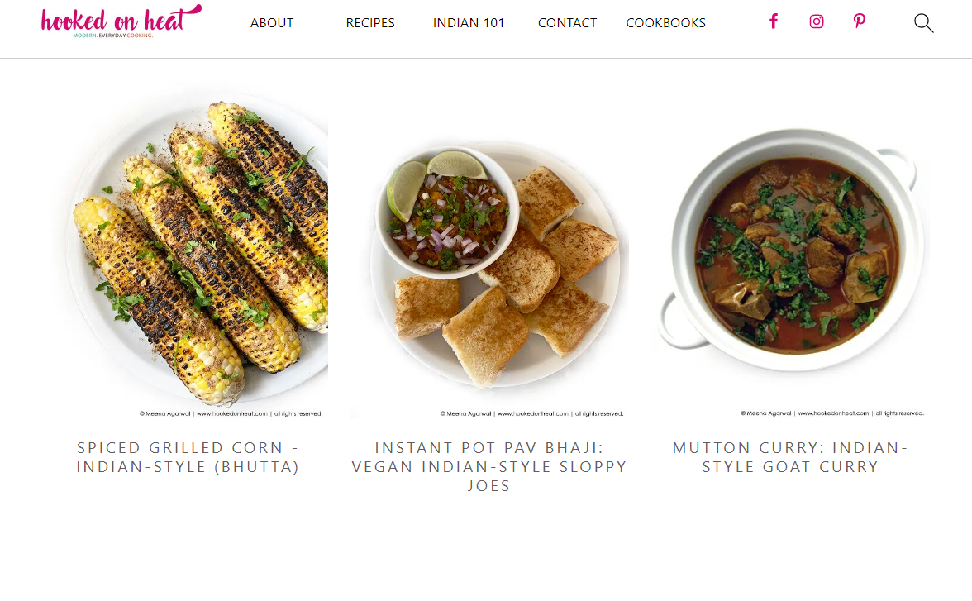
Task: Go to the Recipes menu
Action: (370, 23)
